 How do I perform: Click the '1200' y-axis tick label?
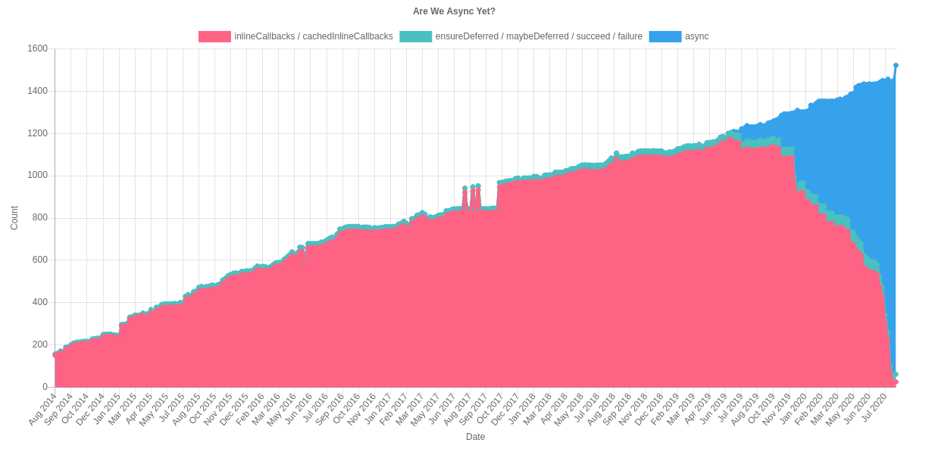click(37, 133)
